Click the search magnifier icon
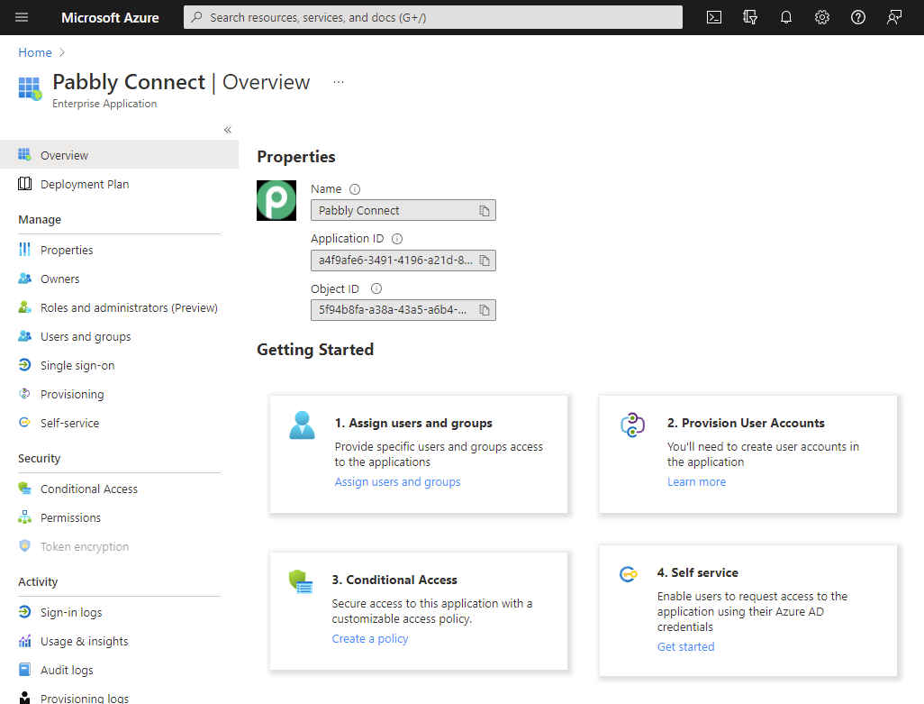This screenshot has height=704, width=924. pyautogui.click(x=197, y=17)
